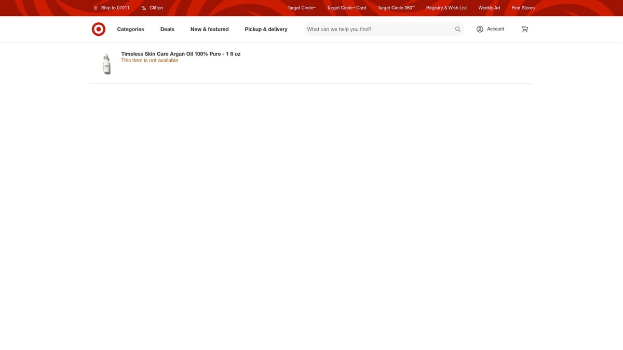
Task: Click the Target bullseye logo
Action: 99,30
